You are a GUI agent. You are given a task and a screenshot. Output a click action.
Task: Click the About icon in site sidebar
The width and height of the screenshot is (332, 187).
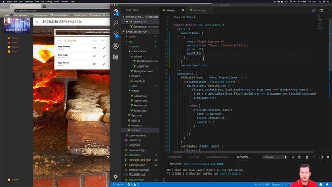click(x=9, y=47)
